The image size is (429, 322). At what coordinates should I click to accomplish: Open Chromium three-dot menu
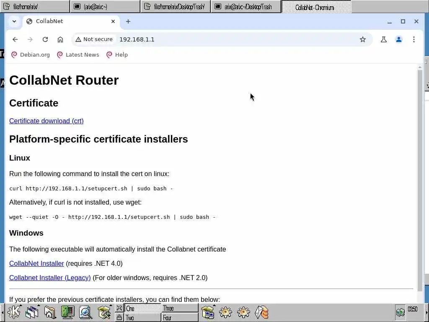point(414,39)
